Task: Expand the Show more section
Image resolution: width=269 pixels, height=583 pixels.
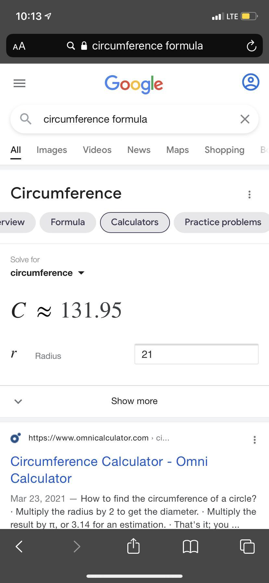Action: [134, 401]
